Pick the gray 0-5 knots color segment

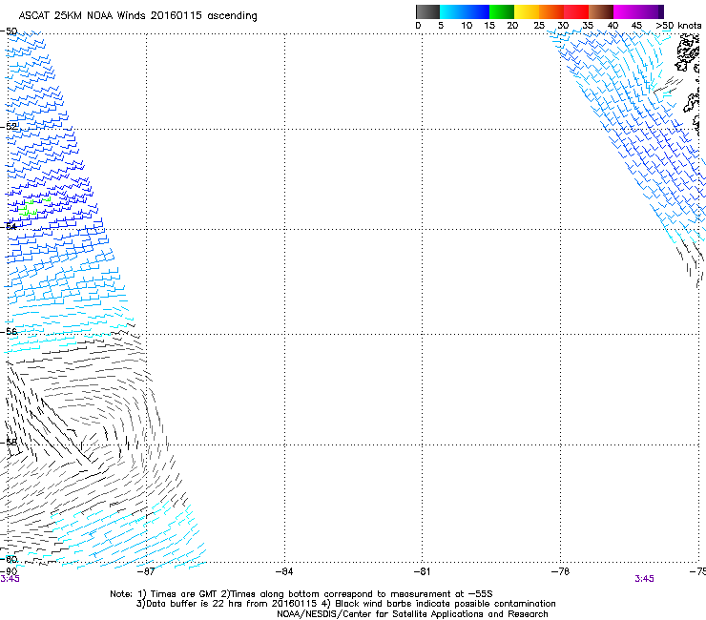[427, 11]
